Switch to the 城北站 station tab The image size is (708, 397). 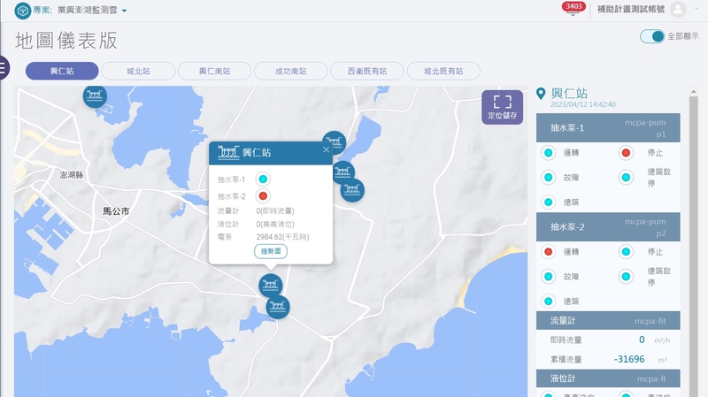point(139,72)
